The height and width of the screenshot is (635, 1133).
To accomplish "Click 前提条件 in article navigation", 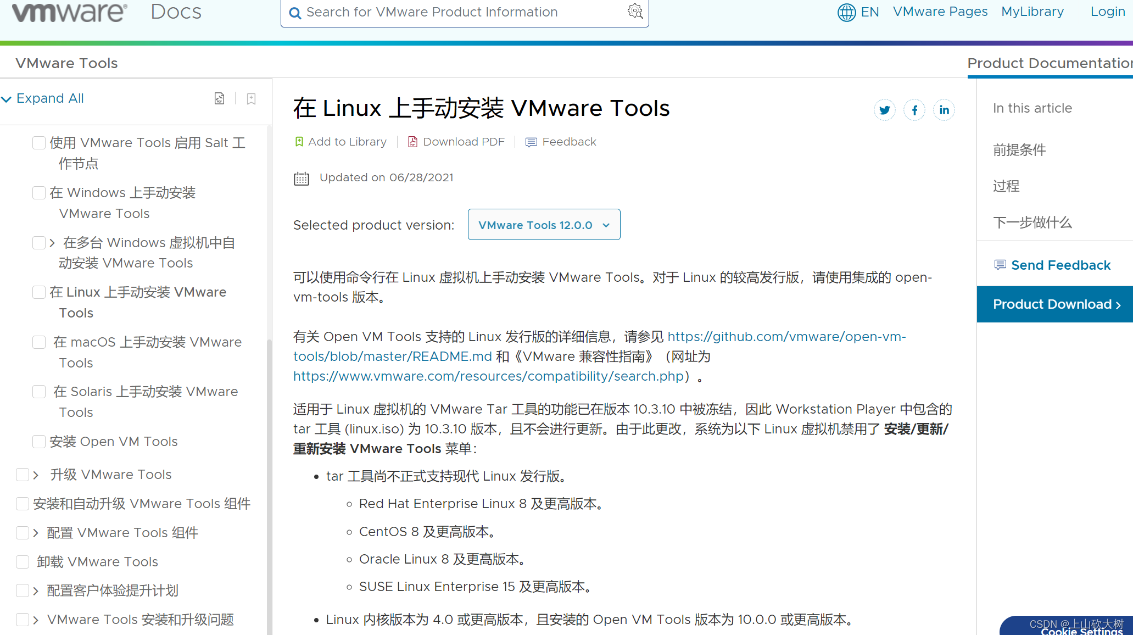I will click(1020, 149).
